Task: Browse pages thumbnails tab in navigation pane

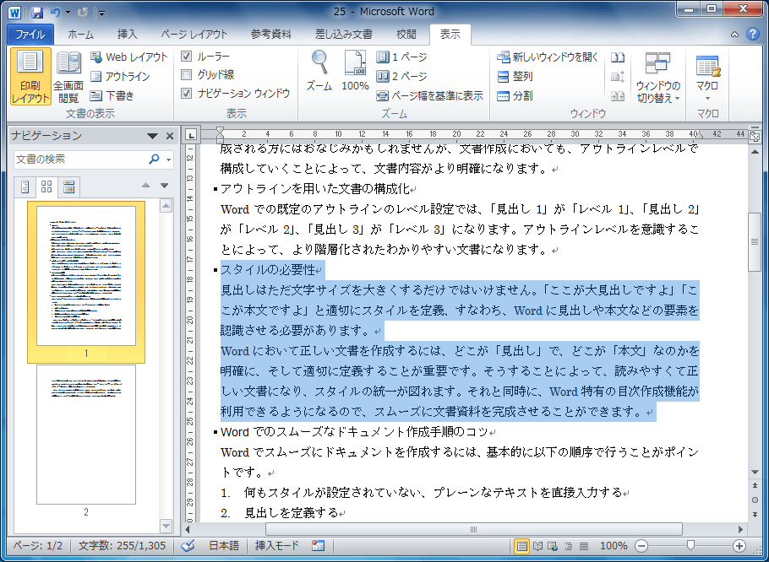Action: (x=46, y=186)
